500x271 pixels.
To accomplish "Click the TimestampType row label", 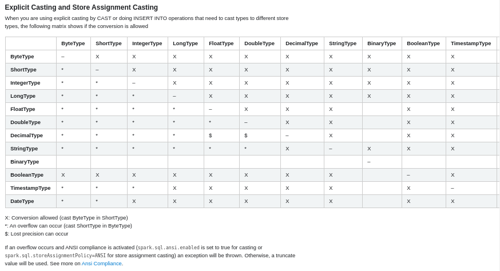I will coord(30,188).
